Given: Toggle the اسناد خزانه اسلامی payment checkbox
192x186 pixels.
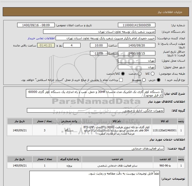Looking at the screenshot, I should pos(121,80).
